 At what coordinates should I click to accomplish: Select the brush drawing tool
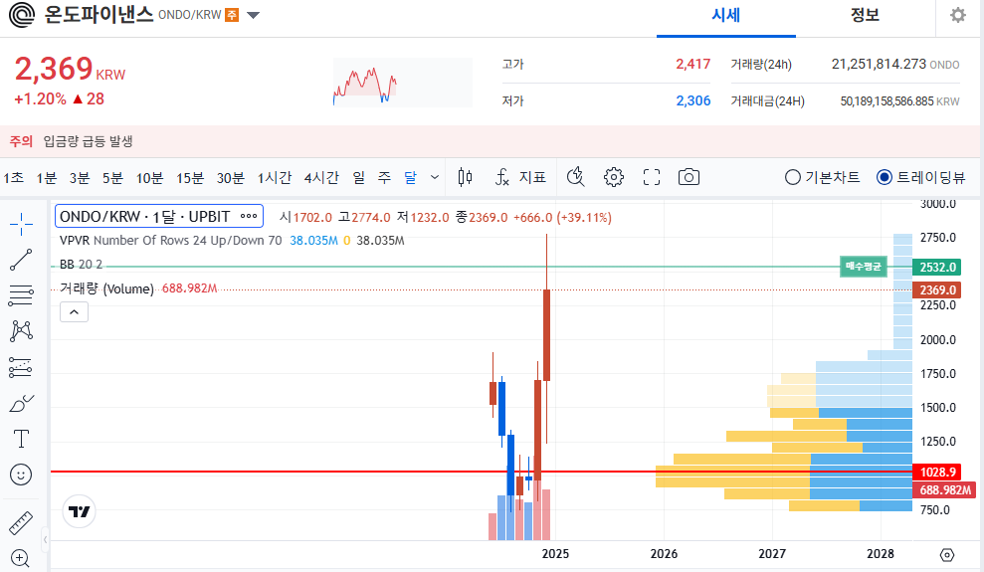21,403
